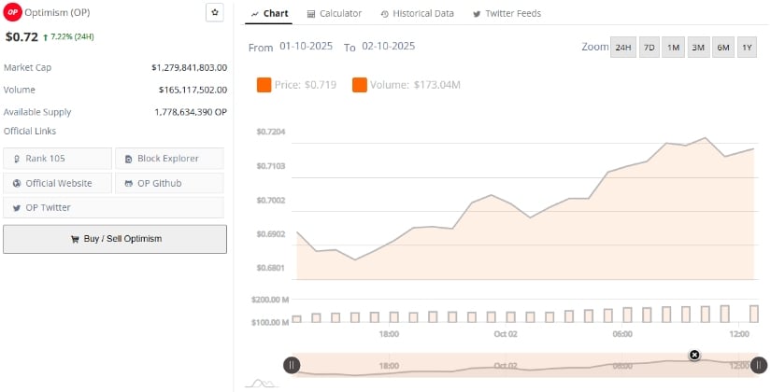Click the mini chart icon below the graph
The width and height of the screenshot is (771, 392).
260,383
